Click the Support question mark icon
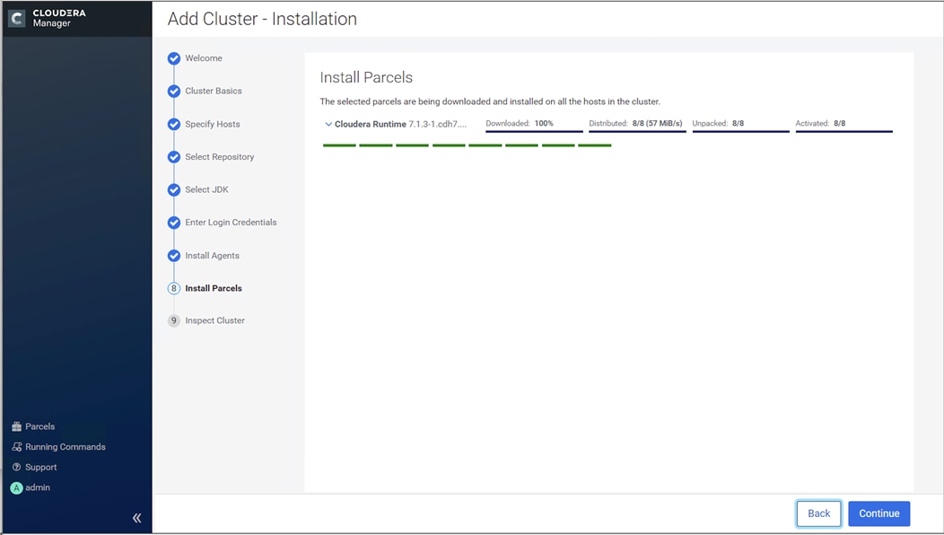Image resolution: width=944 pixels, height=535 pixels. (16, 468)
